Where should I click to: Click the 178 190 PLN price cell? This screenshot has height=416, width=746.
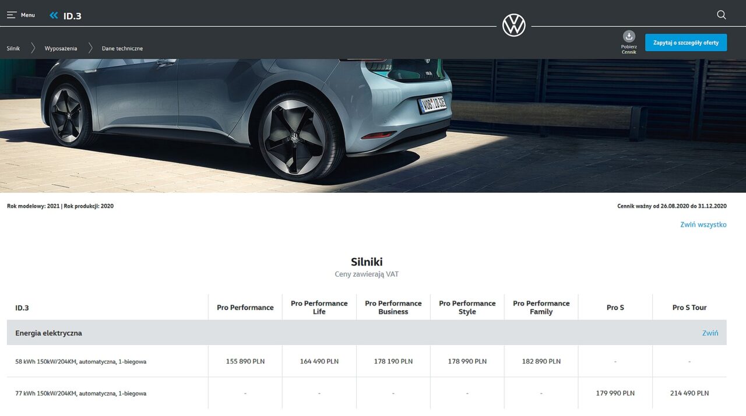(393, 361)
